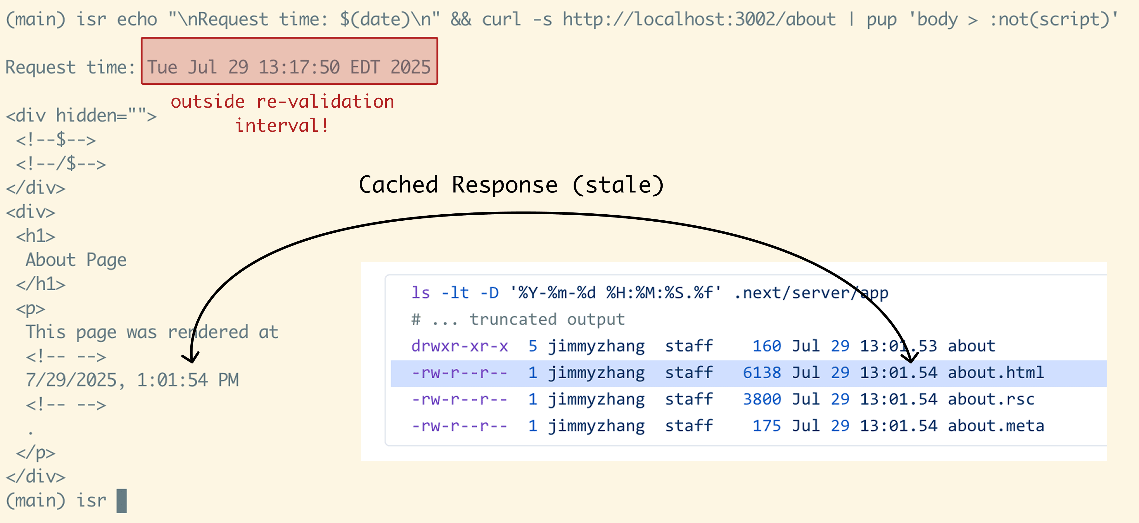Click file size '3800' in listing
Viewport: 1139px width, 523px height.
coord(762,399)
